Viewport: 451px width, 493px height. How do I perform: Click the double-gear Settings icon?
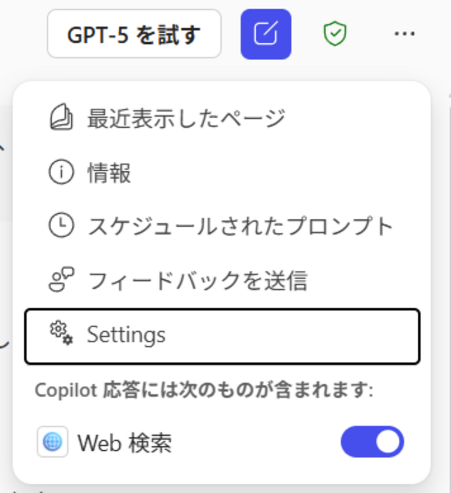pyautogui.click(x=61, y=333)
